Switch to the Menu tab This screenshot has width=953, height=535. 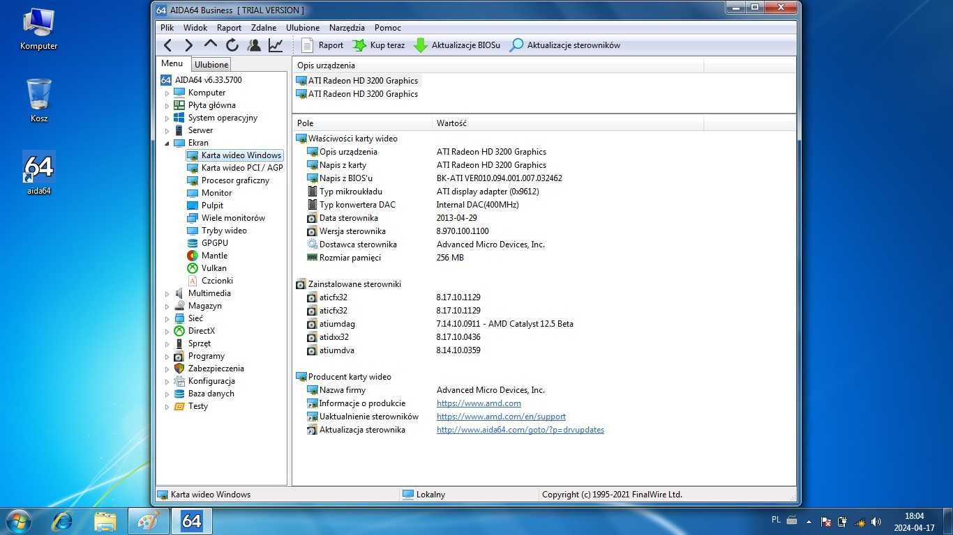click(172, 63)
